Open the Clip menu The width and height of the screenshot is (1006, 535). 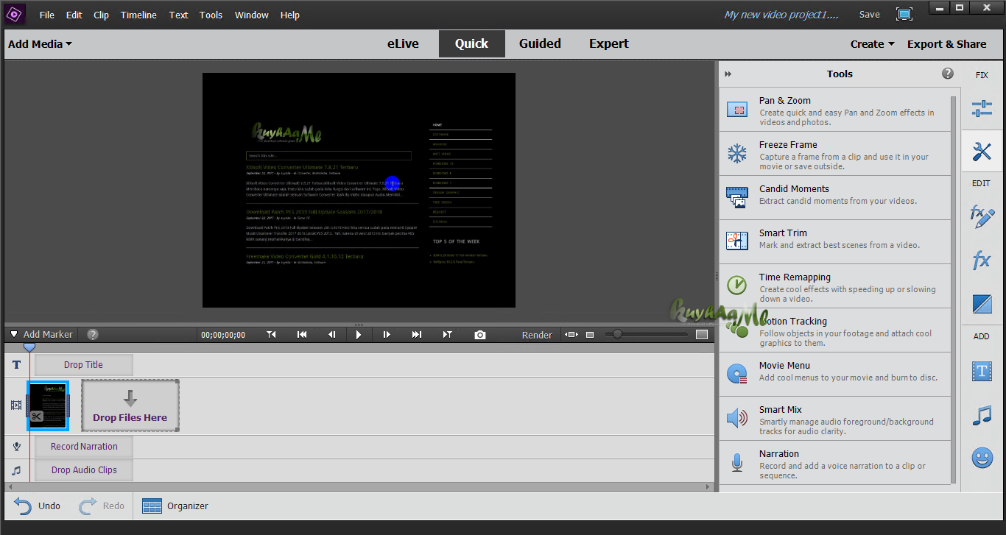pyautogui.click(x=102, y=15)
